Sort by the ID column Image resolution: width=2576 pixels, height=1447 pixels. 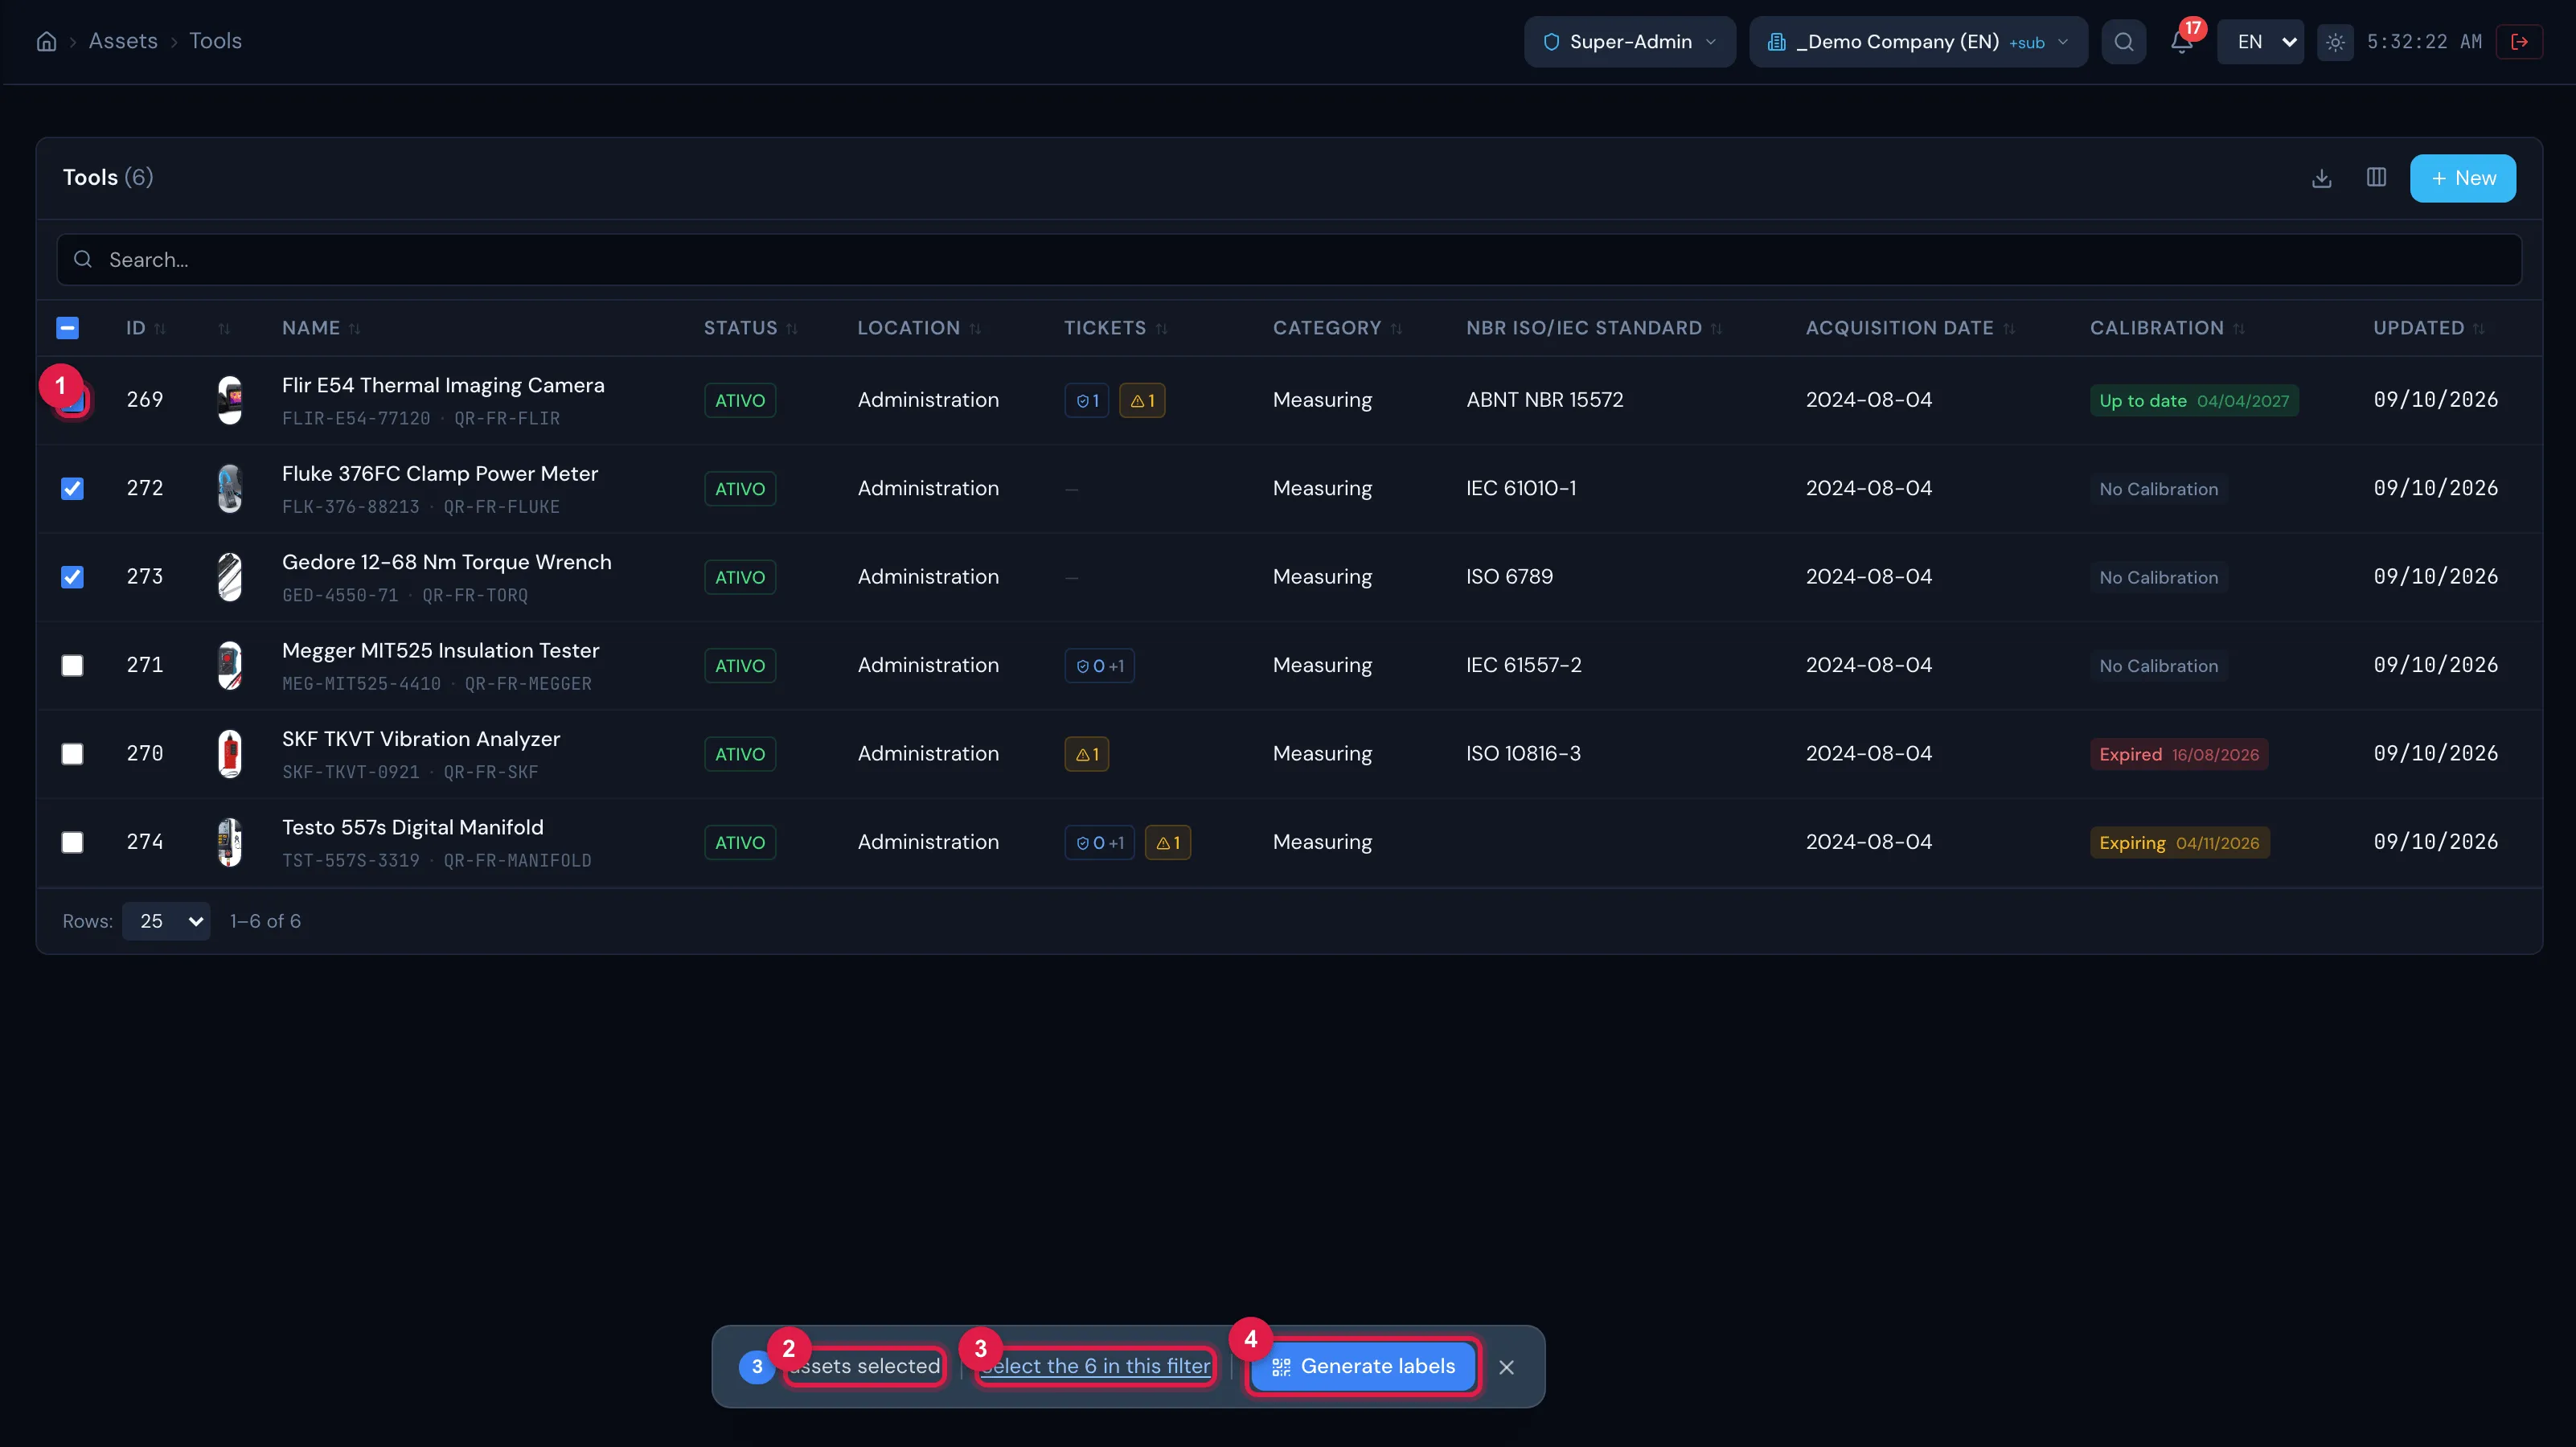coord(145,328)
